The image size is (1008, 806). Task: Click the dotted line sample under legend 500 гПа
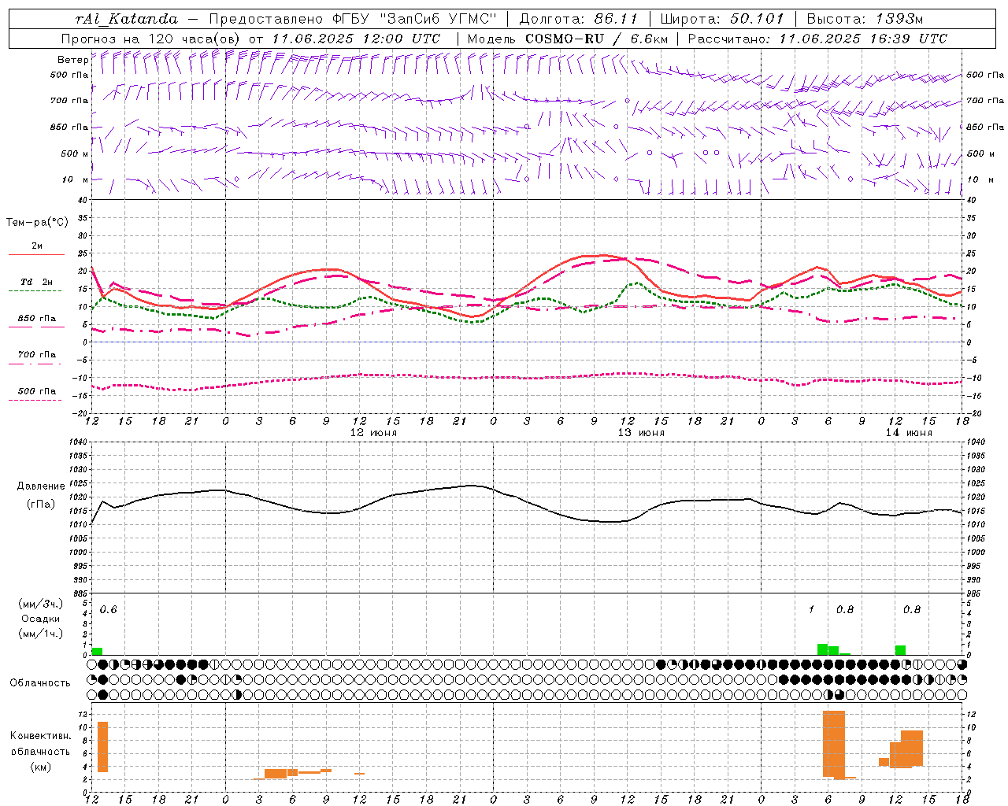[35, 400]
